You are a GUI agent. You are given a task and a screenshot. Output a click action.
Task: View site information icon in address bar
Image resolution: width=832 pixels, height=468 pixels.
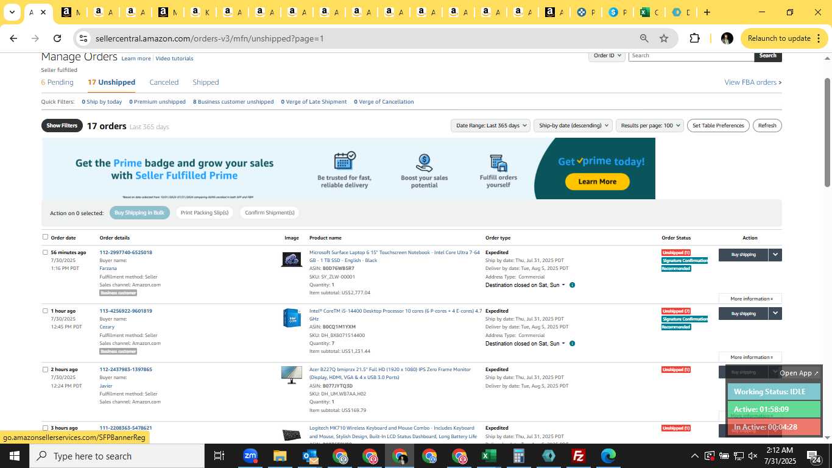(x=84, y=38)
